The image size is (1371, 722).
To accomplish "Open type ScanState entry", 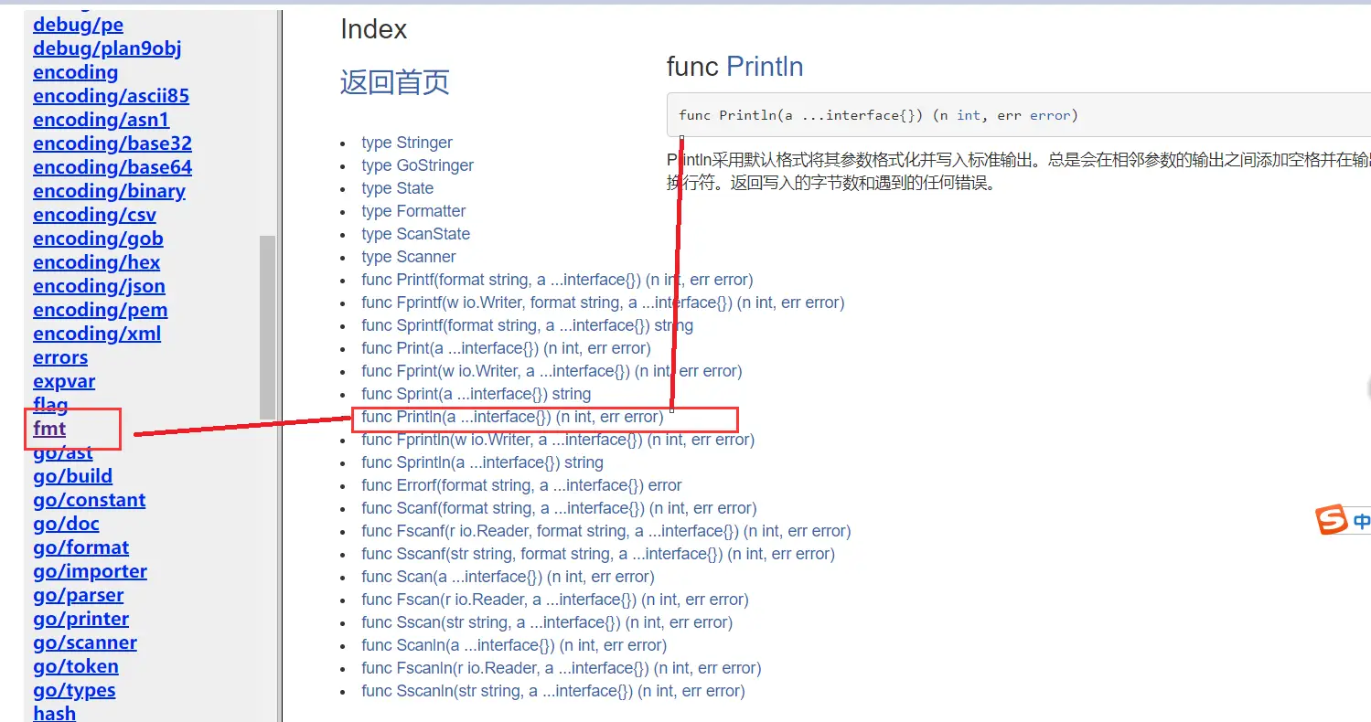I will tap(415, 234).
